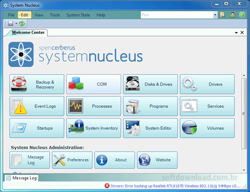Open the tab list dropdown arrow
The width and height of the screenshot is (250, 192).
[x=236, y=32]
